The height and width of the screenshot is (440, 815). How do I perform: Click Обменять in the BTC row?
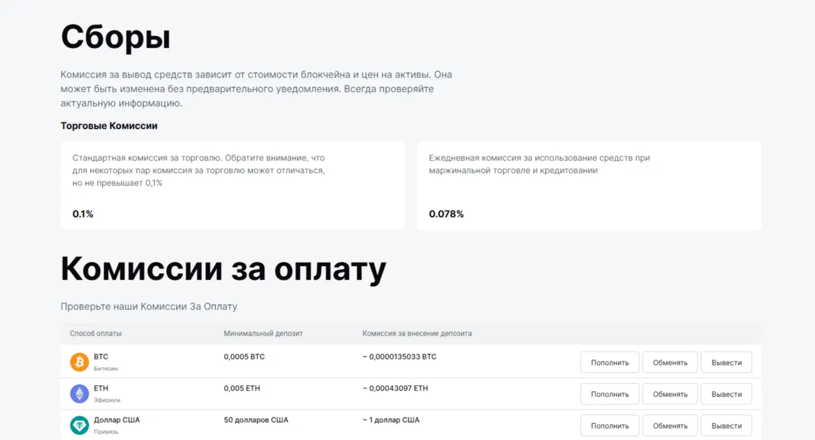(x=670, y=362)
